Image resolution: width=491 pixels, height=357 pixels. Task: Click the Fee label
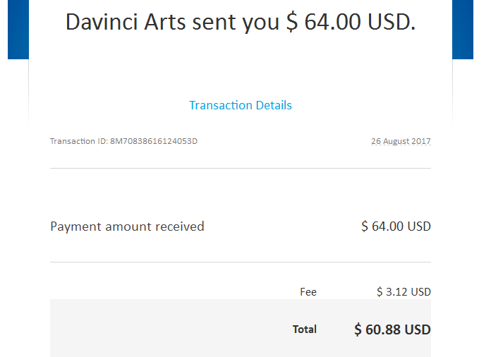point(308,292)
